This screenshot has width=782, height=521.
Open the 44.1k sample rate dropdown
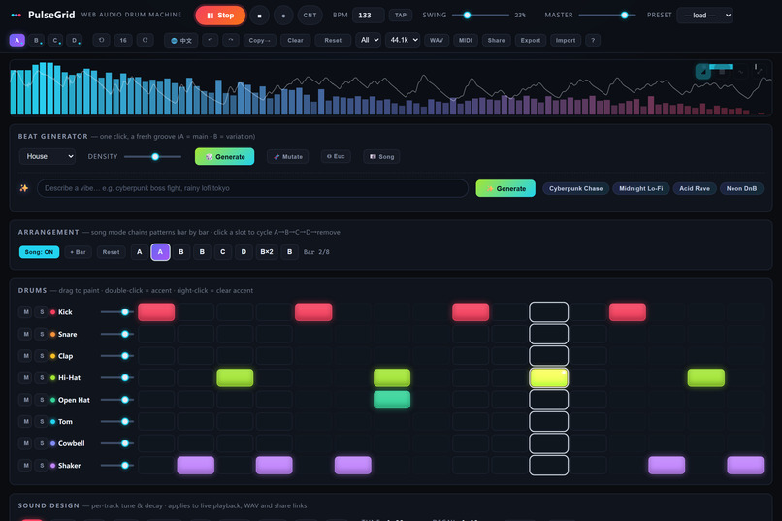pyautogui.click(x=403, y=40)
